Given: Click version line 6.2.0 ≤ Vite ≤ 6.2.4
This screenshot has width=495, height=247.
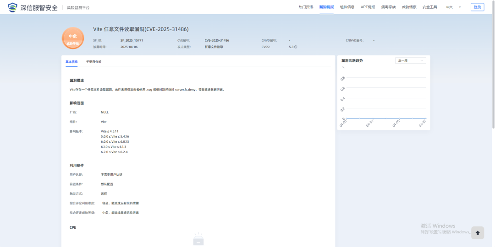Looking at the screenshot, I should [x=114, y=152].
